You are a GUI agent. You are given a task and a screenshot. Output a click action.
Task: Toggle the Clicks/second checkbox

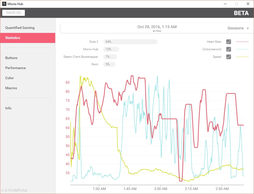point(229,49)
